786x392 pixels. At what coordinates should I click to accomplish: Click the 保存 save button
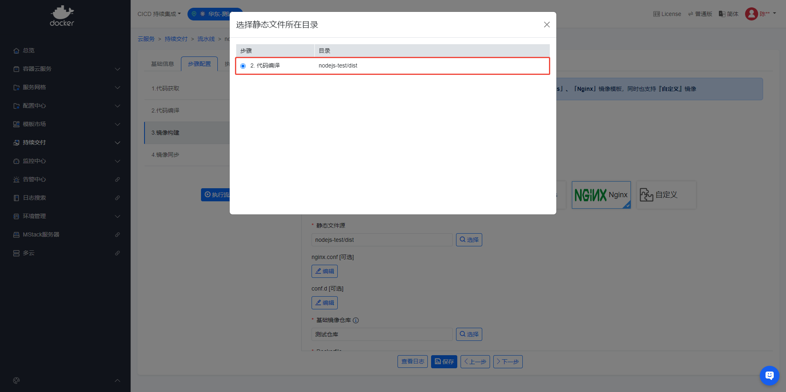[444, 362]
